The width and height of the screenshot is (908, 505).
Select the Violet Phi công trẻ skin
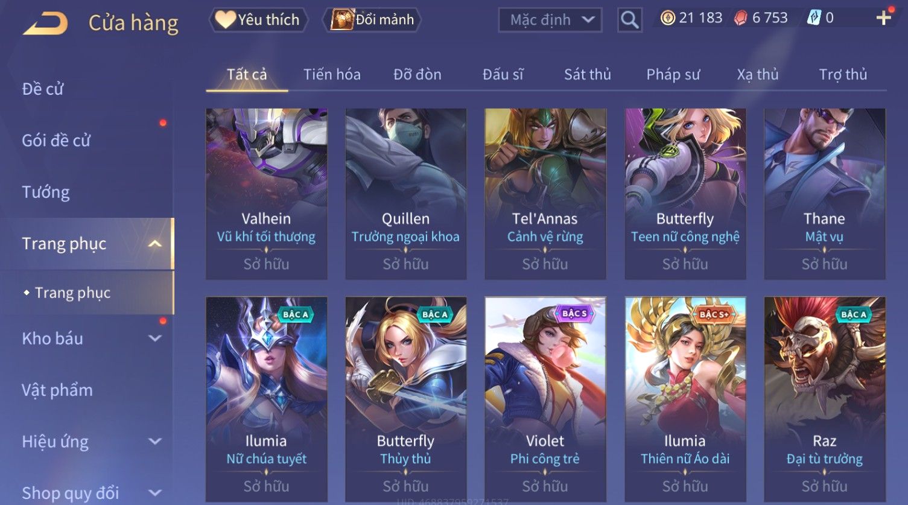pos(545,399)
